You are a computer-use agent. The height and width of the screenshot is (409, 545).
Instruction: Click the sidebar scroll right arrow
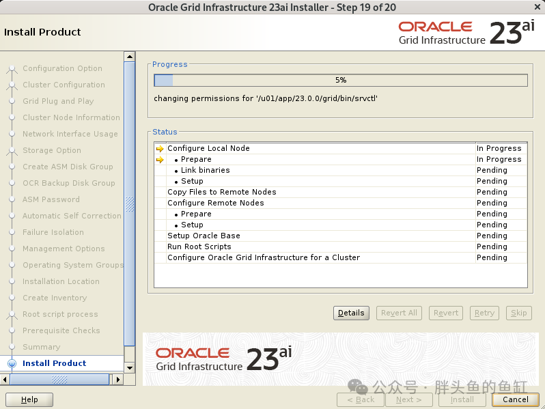click(x=118, y=380)
